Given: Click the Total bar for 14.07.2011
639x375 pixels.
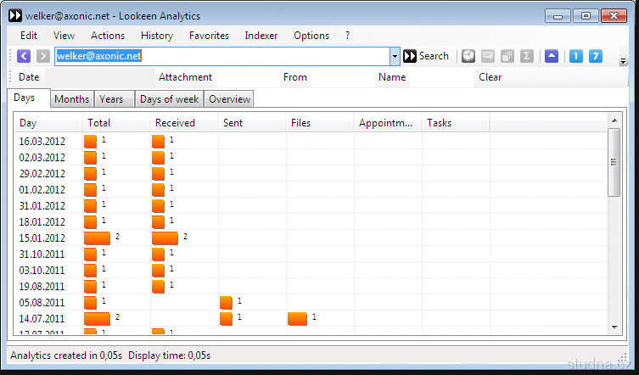Looking at the screenshot, I should pyautogui.click(x=97, y=319).
